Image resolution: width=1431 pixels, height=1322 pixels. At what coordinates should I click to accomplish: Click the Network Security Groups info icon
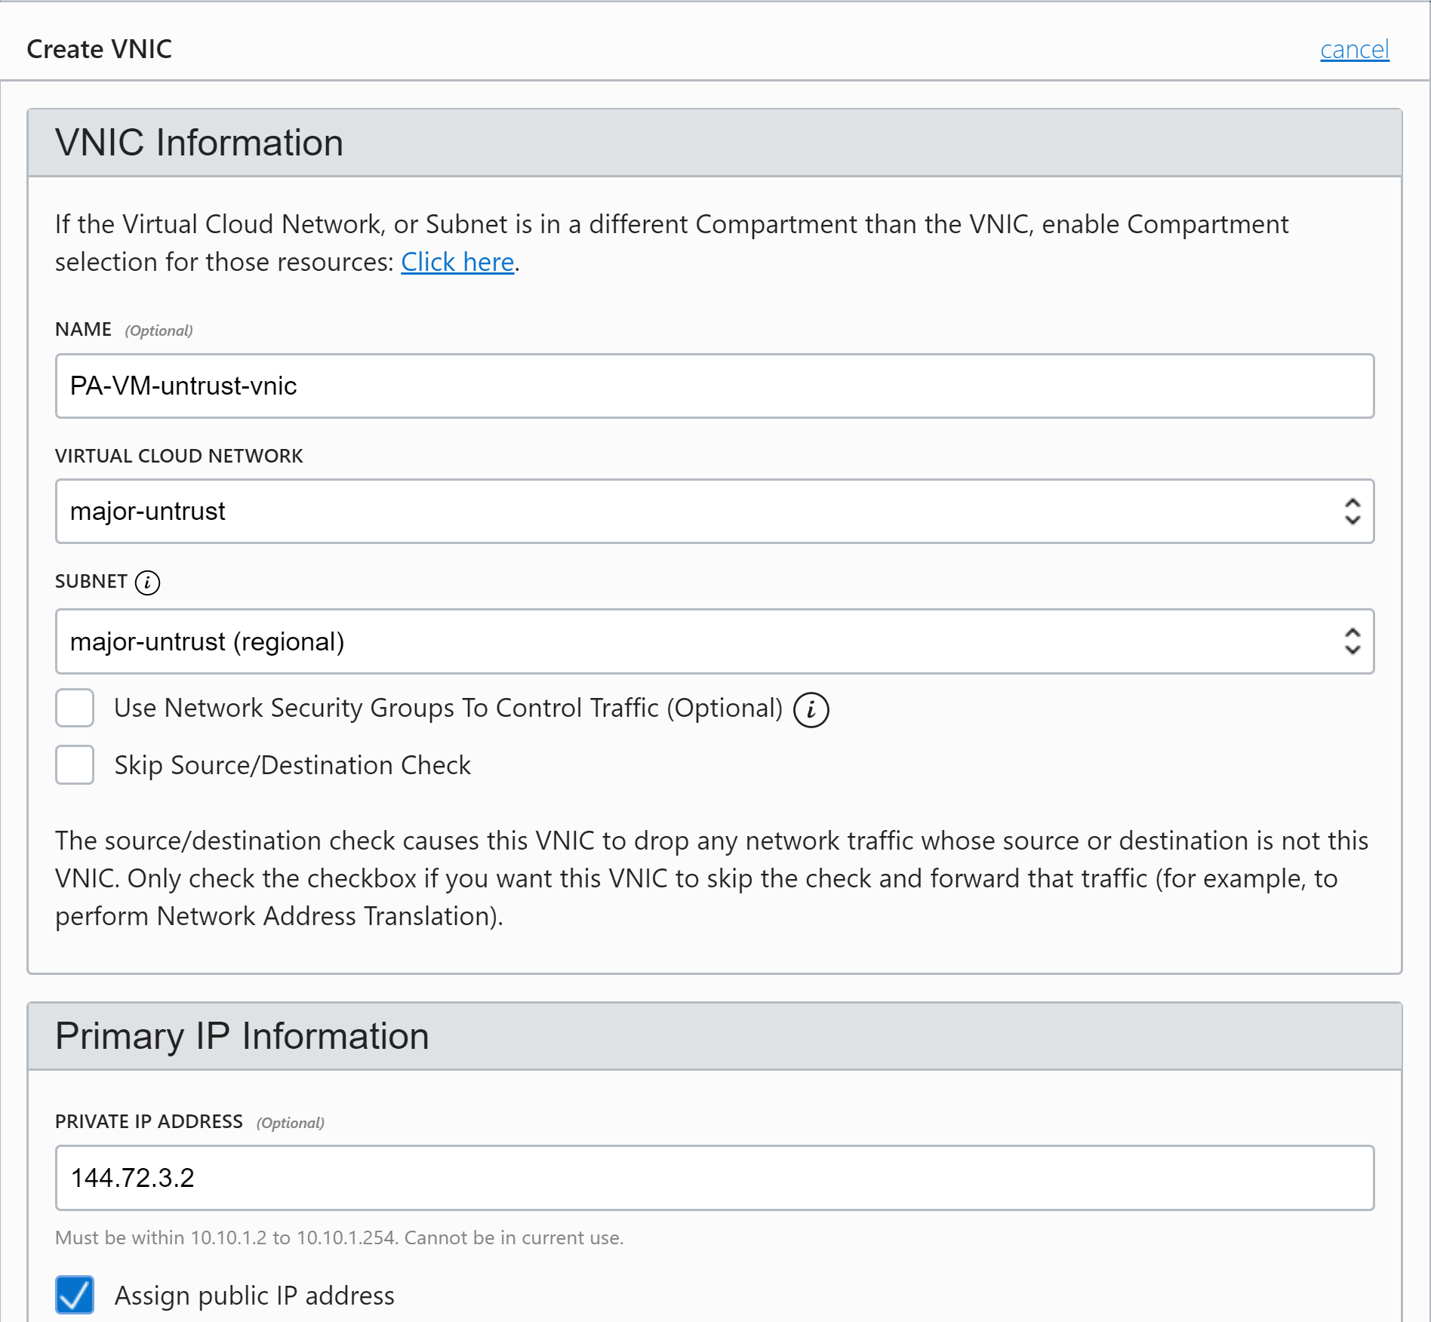click(x=811, y=710)
